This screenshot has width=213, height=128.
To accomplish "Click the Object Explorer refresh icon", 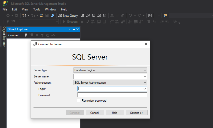I will [48, 35].
